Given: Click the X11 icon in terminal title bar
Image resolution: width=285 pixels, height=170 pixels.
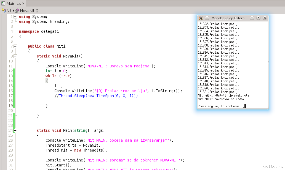Looking at the screenshot, I should [201, 18].
